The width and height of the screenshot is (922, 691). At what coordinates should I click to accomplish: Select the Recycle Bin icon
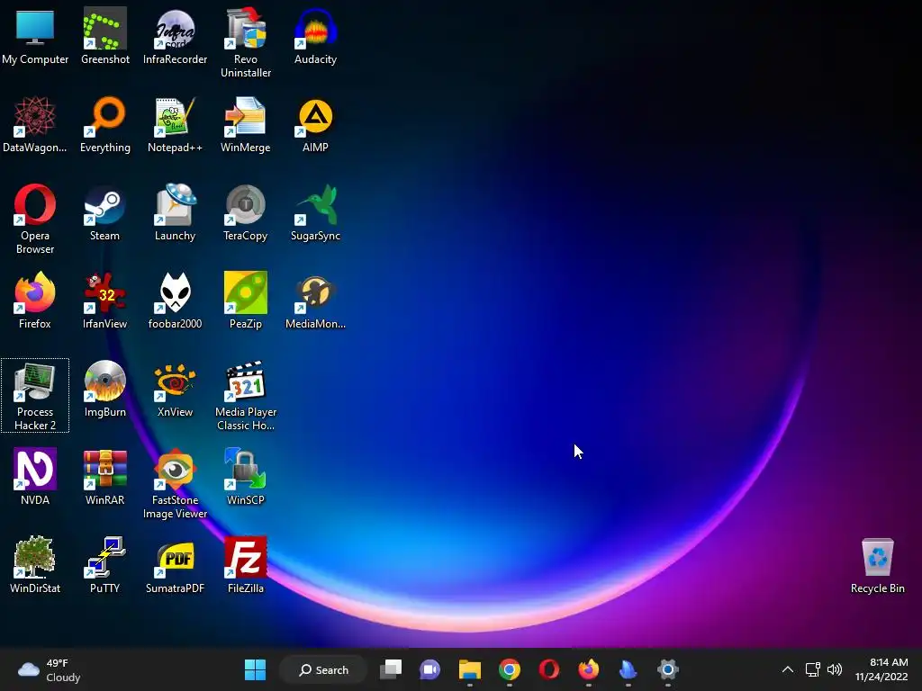point(877,566)
